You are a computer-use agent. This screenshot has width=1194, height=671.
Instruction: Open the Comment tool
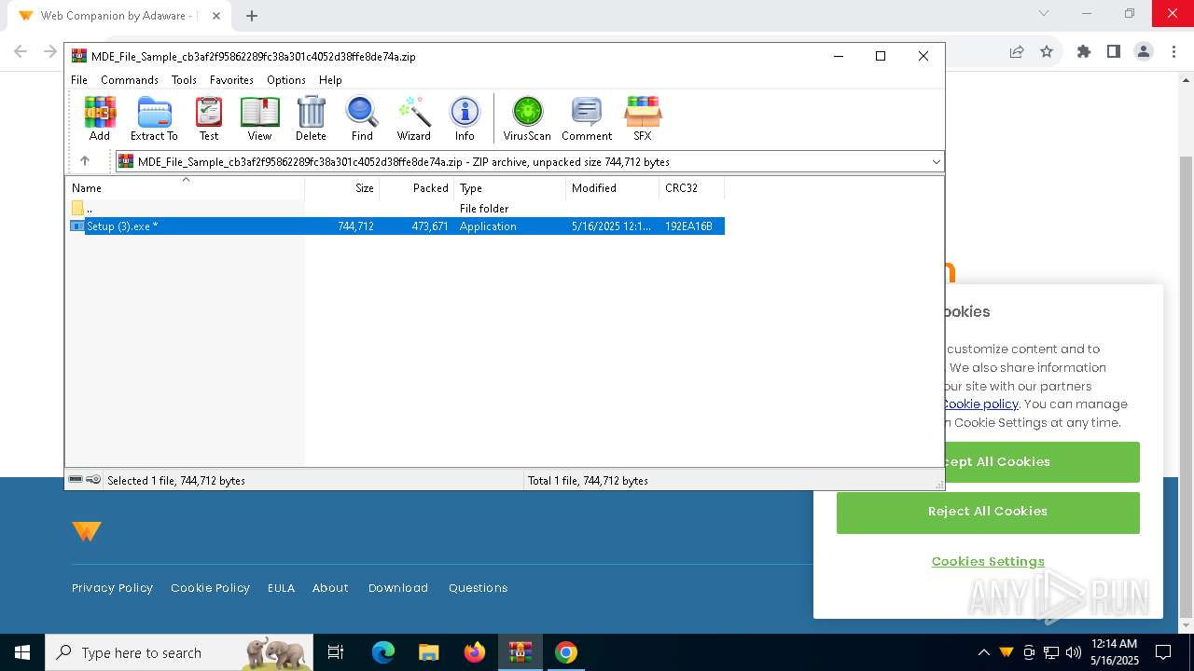tap(587, 118)
